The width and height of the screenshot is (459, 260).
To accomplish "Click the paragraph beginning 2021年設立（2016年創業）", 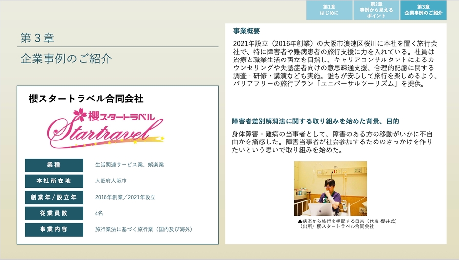I will pyautogui.click(x=335, y=64).
